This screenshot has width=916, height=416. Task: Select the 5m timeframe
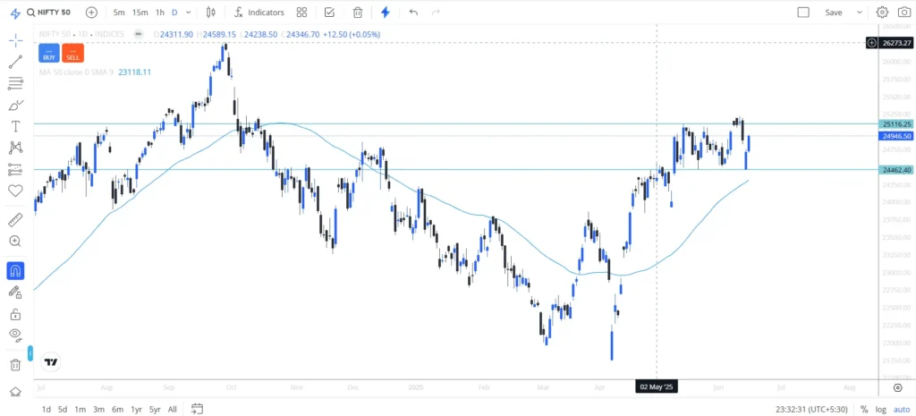tap(119, 13)
